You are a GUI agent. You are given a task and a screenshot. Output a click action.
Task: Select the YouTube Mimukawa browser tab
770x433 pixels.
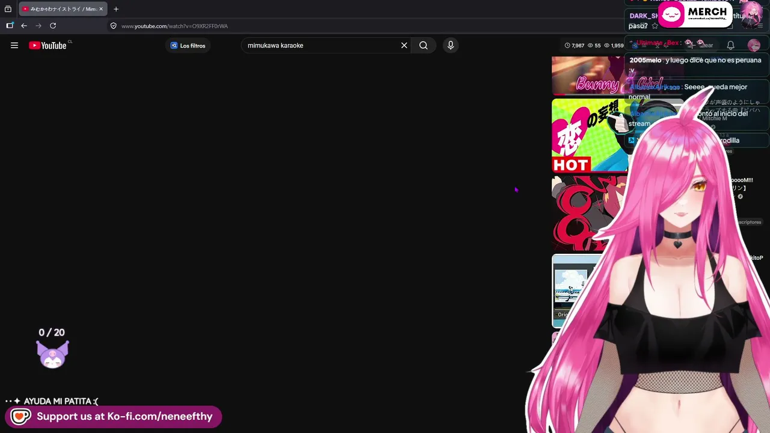[63, 9]
